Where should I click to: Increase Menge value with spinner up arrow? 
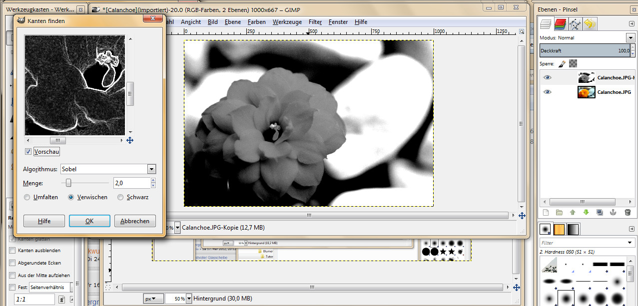(153, 181)
